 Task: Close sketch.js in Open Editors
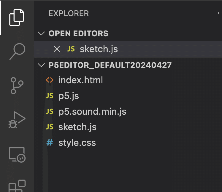click(57, 49)
